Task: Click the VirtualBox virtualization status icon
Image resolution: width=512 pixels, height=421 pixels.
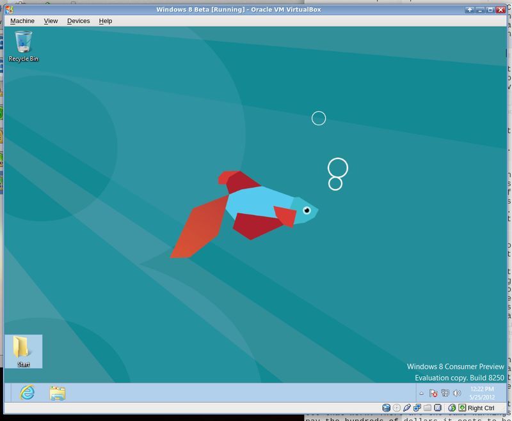Action: [x=438, y=408]
